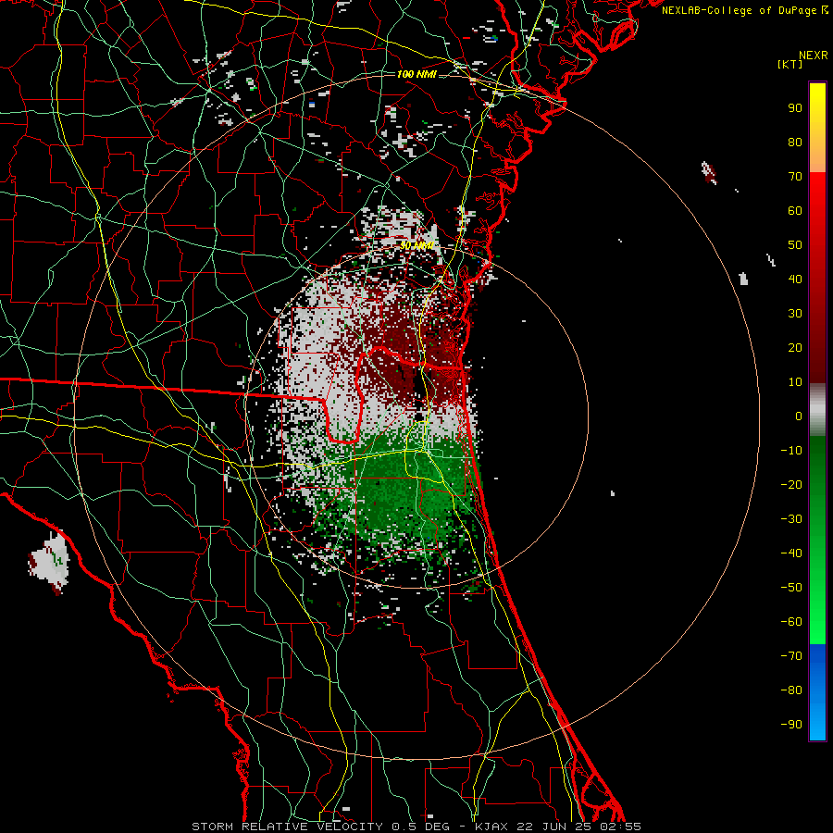
Task: Select the -60 knot scale label
Action: 791,622
